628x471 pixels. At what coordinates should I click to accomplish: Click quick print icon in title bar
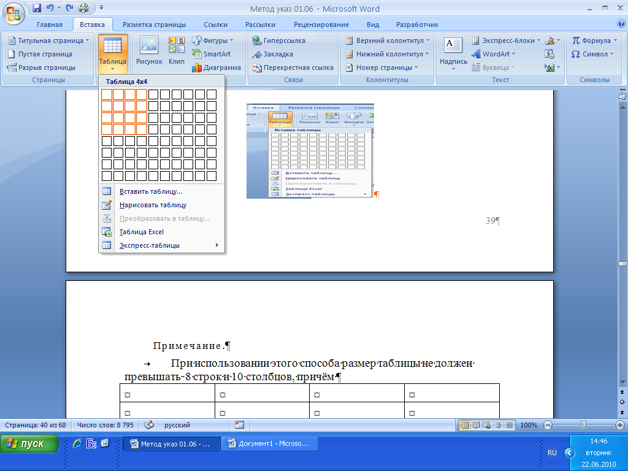(x=83, y=7)
